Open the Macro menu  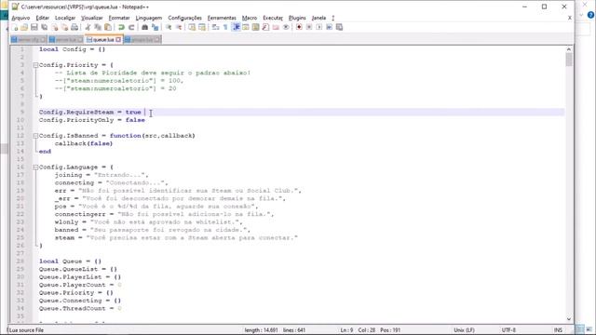pyautogui.click(x=250, y=18)
